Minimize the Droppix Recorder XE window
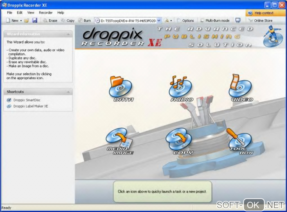 pos(267,5)
